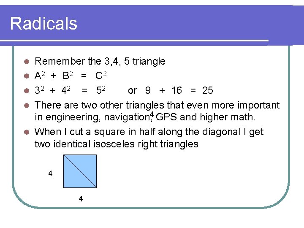The height and width of the screenshot is (228, 304).
Task: Click the number 25 in the equation
Action: 208,90
